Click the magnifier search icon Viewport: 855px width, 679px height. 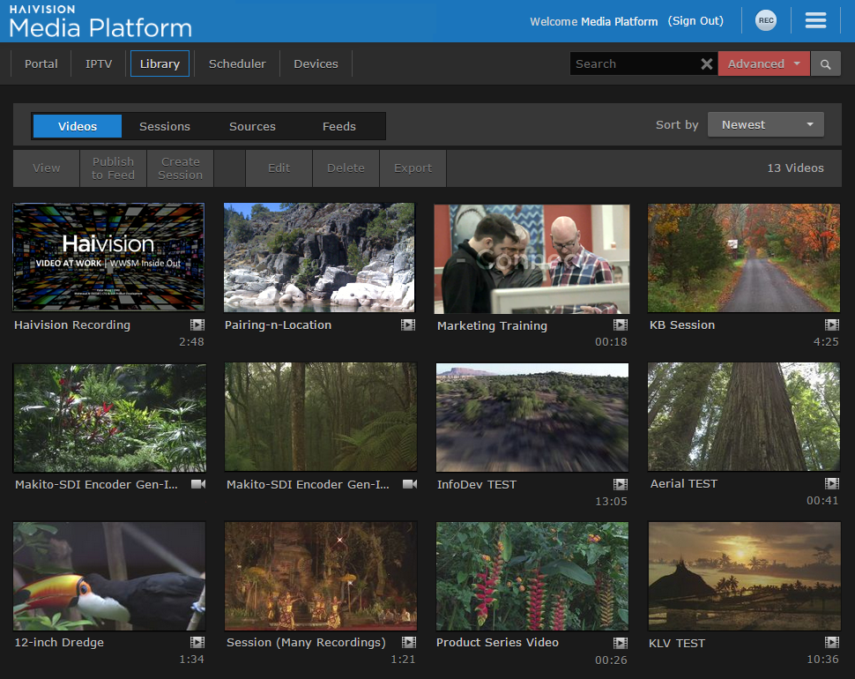point(825,64)
